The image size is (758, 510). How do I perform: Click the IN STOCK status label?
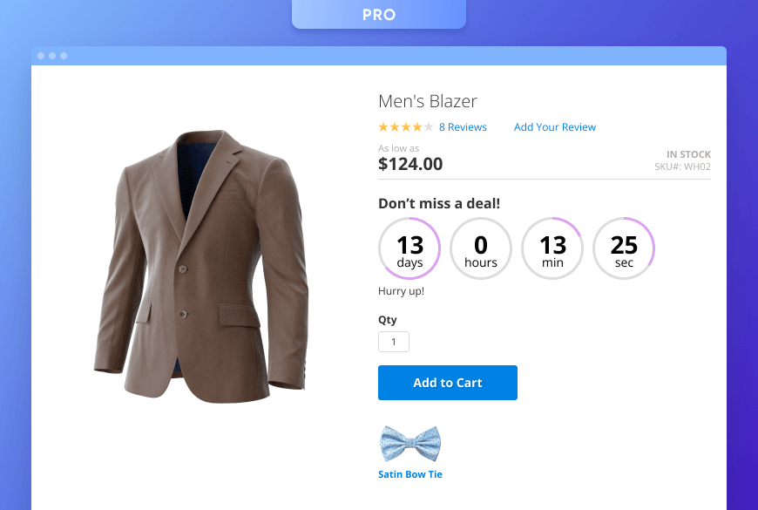pos(688,154)
